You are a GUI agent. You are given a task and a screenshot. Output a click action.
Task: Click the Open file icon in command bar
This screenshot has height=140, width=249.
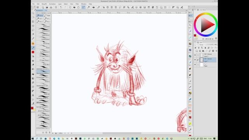click(47, 7)
